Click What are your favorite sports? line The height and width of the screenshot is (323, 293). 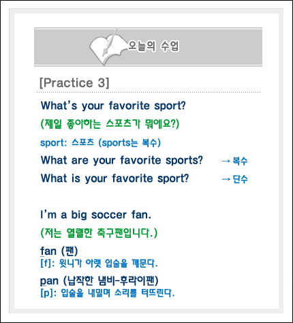(x=121, y=160)
